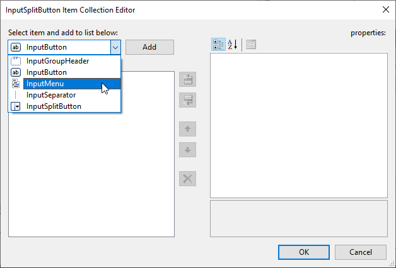Click the delete item X button
This screenshot has width=396, height=268.
[x=187, y=178]
